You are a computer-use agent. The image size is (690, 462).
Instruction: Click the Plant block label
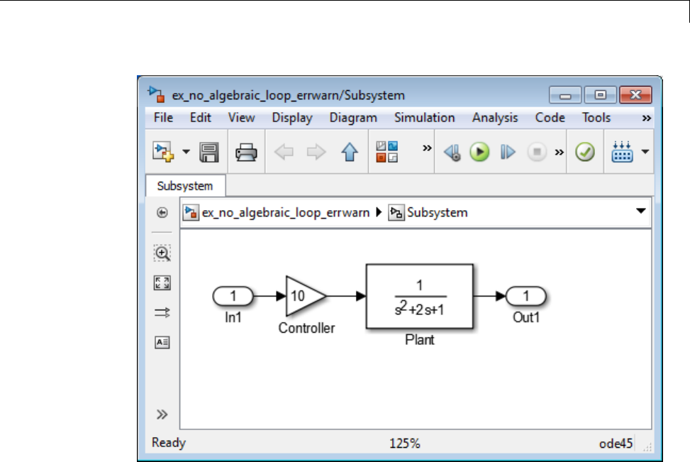coord(420,340)
